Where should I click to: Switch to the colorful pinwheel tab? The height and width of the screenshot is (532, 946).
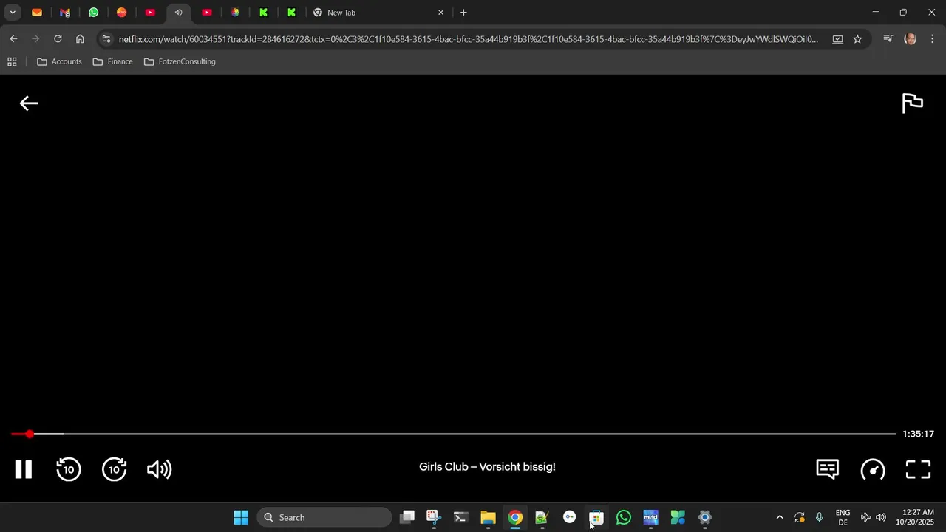235,13
